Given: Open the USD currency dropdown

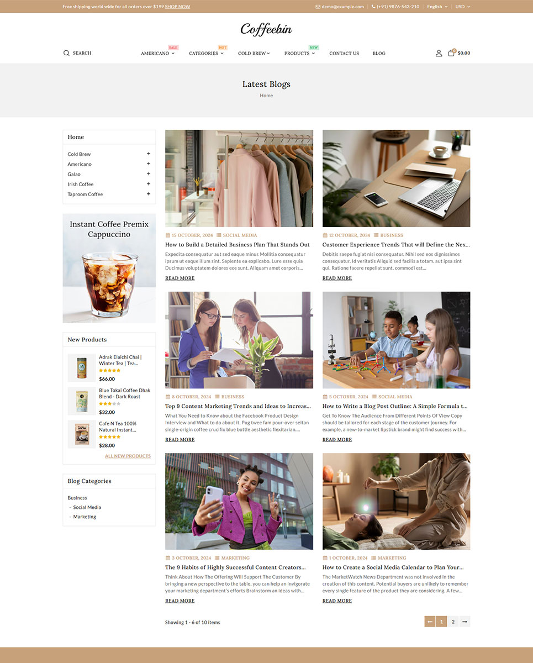Looking at the screenshot, I should coord(462,7).
